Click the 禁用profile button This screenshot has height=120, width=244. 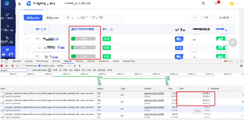(52, 18)
